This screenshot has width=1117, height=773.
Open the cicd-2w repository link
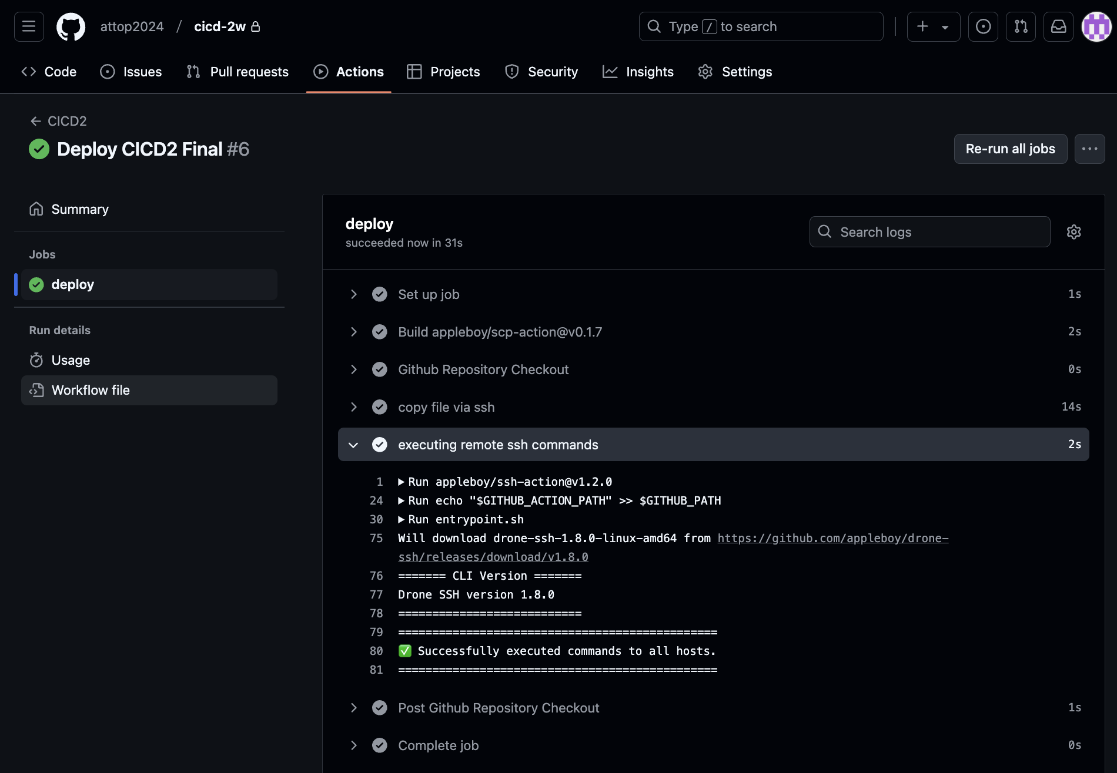click(220, 26)
